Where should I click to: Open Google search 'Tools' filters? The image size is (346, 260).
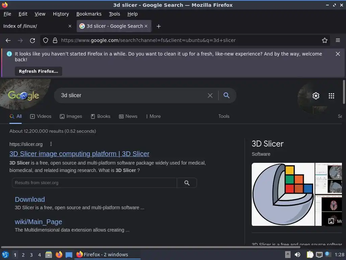[224, 116]
